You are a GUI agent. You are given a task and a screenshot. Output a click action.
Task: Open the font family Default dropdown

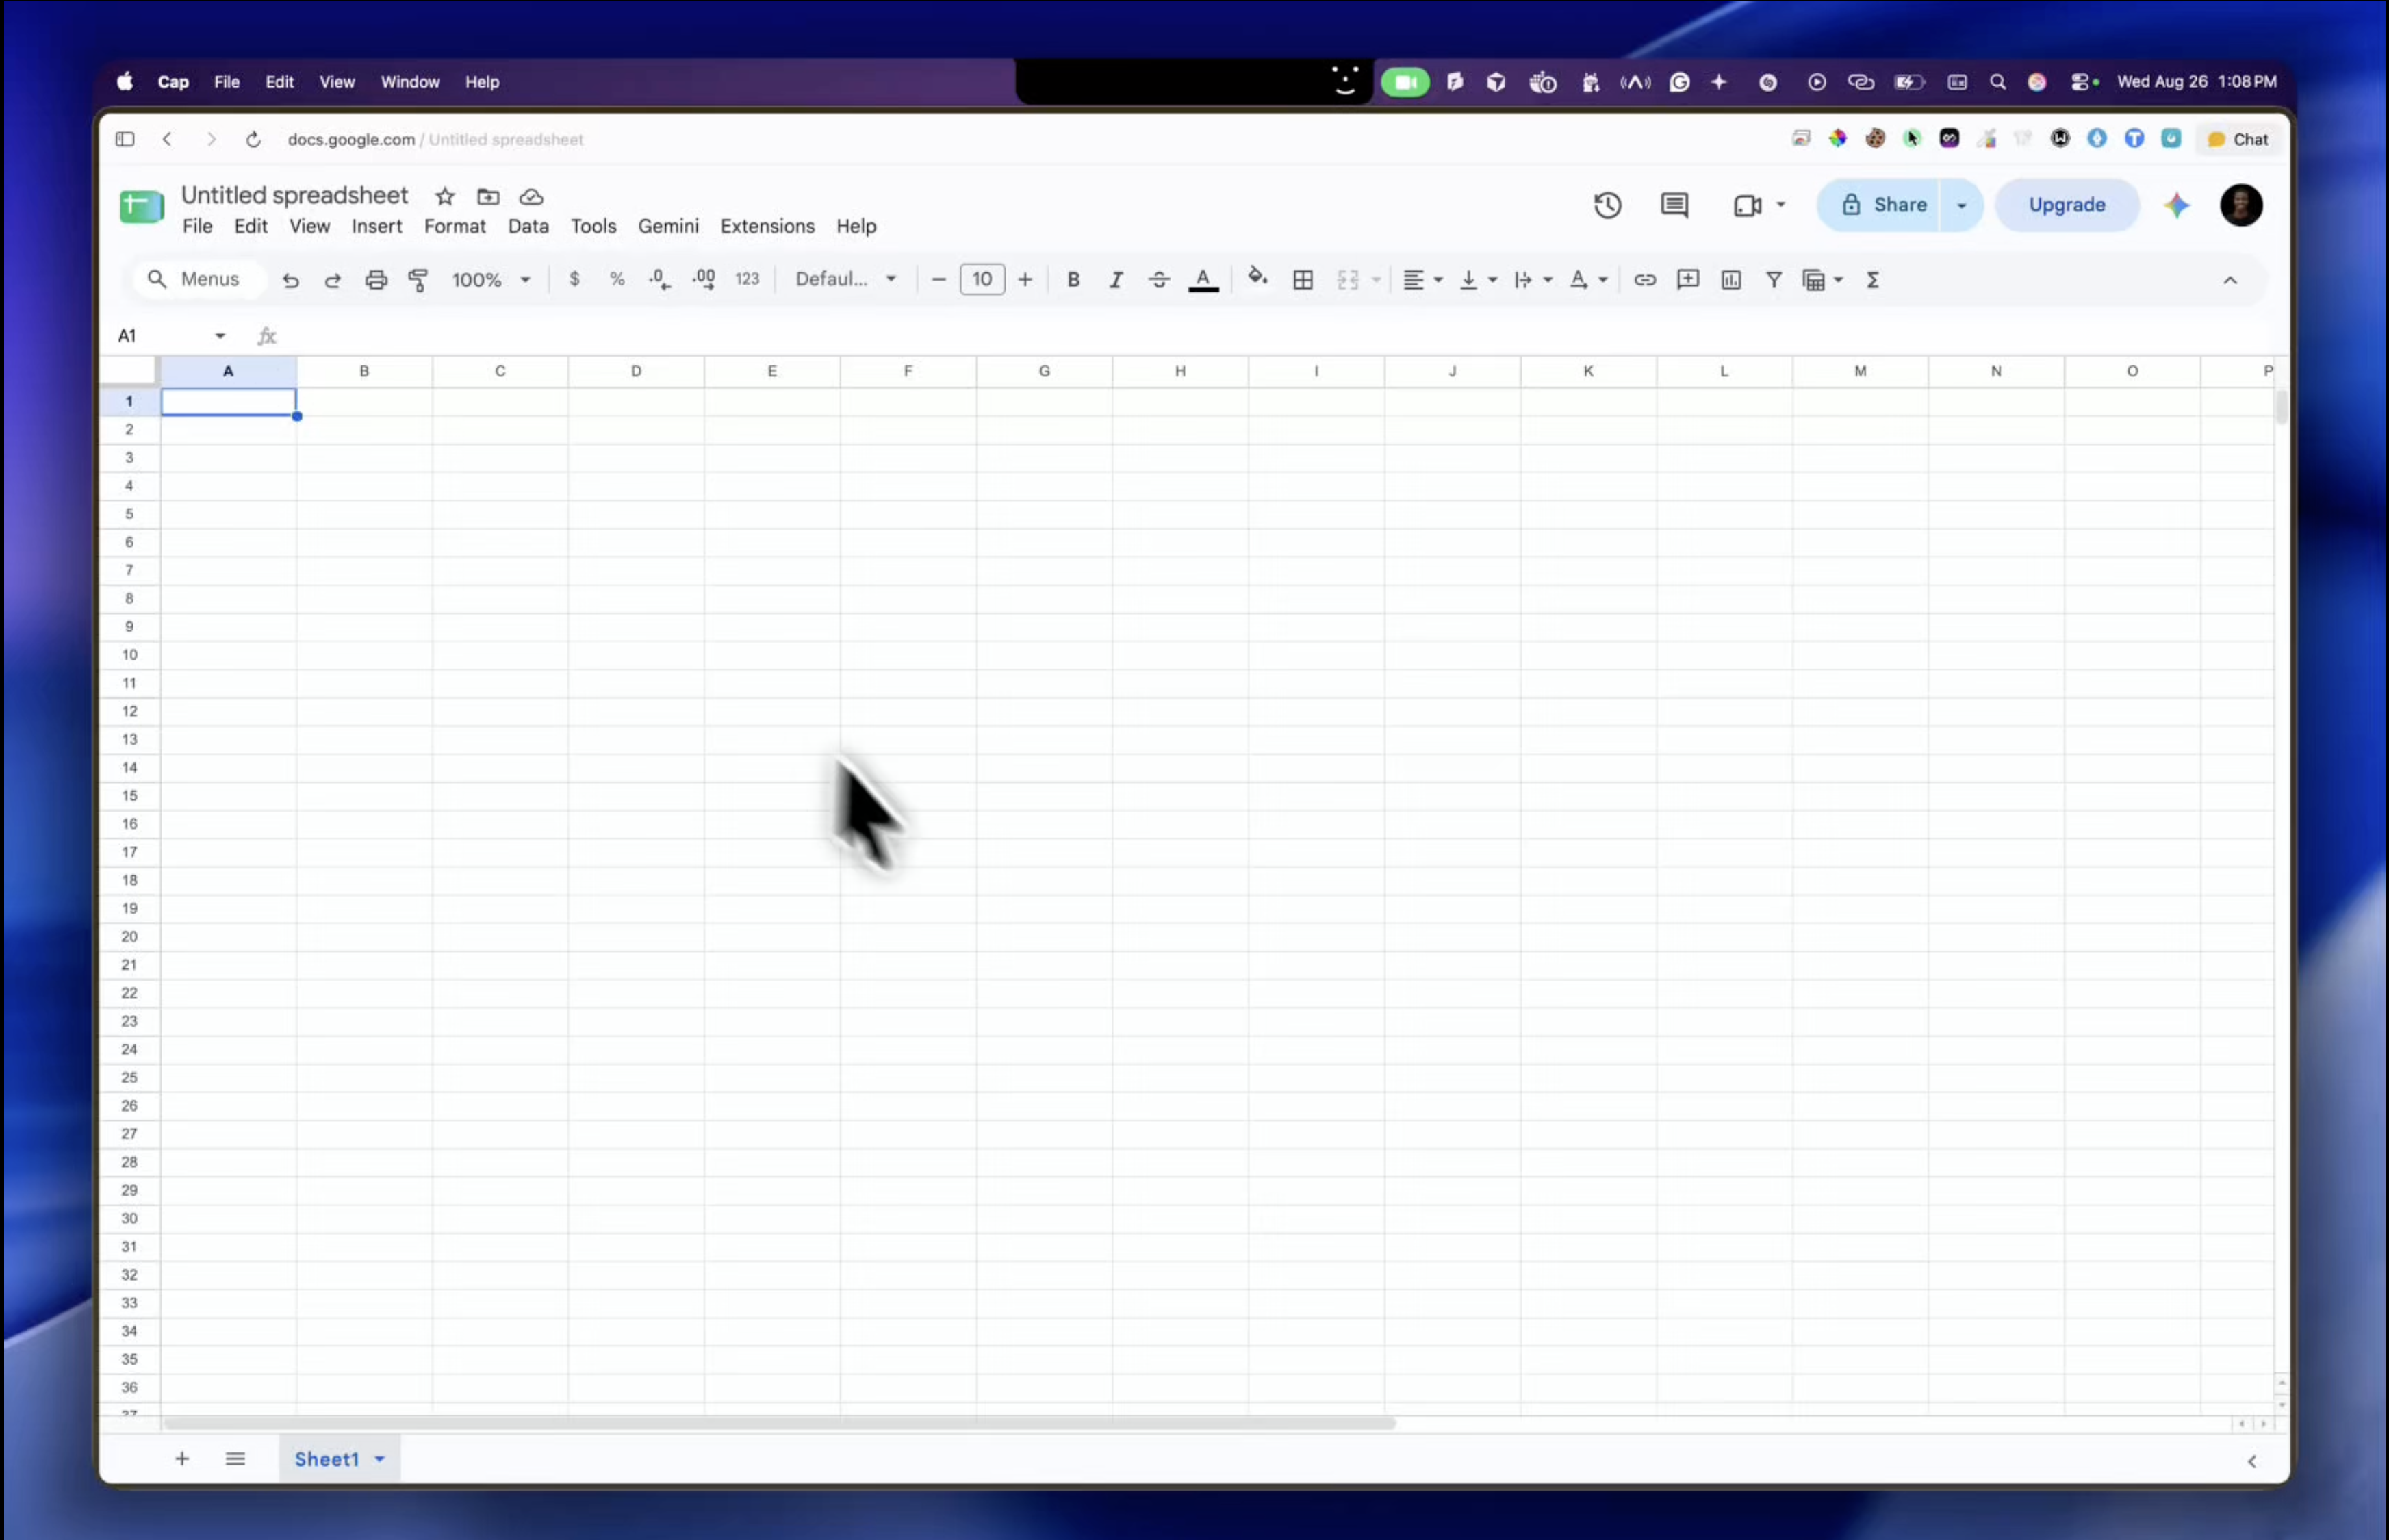[846, 279]
